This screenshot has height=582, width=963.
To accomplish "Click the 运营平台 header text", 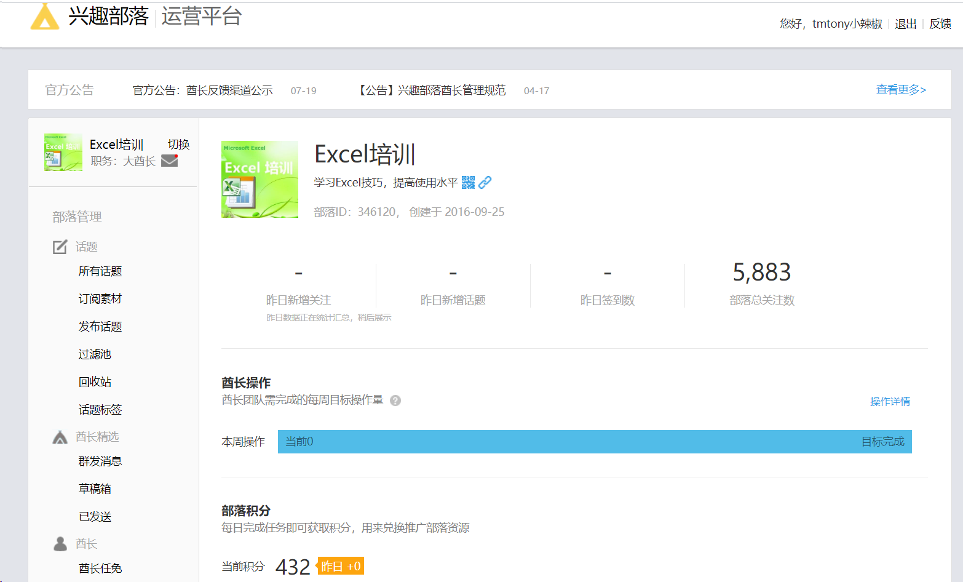I will (x=202, y=16).
